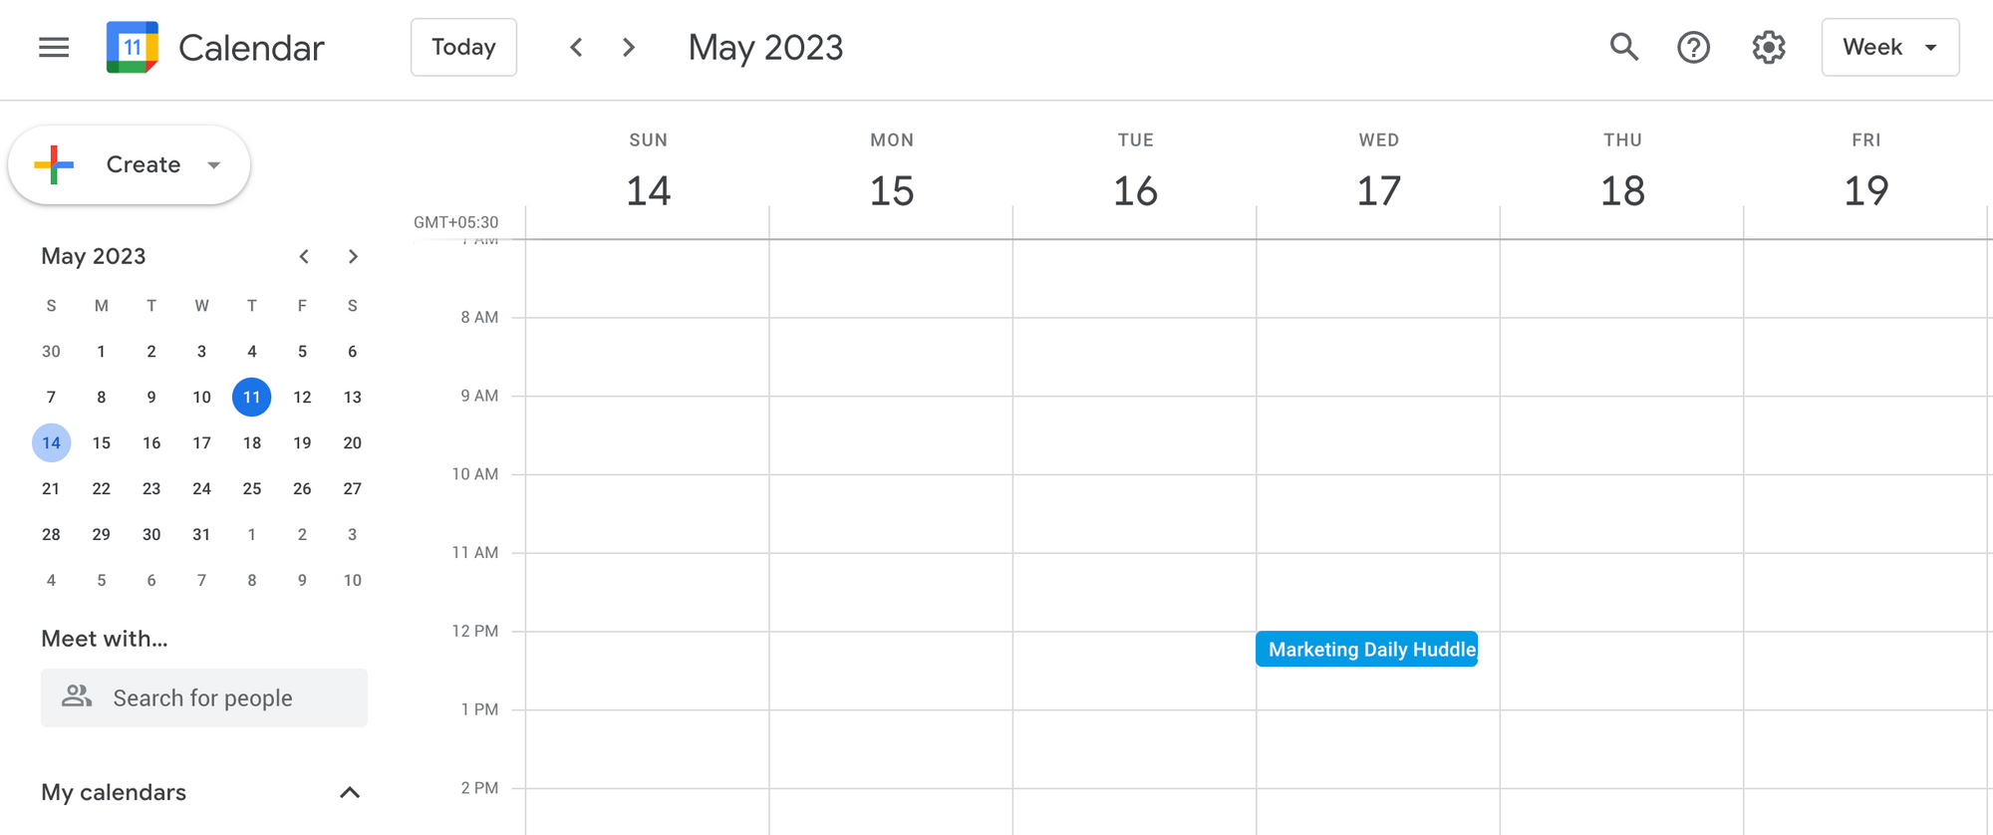This screenshot has width=1993, height=835.
Task: Click the Search for people field
Action: click(203, 697)
